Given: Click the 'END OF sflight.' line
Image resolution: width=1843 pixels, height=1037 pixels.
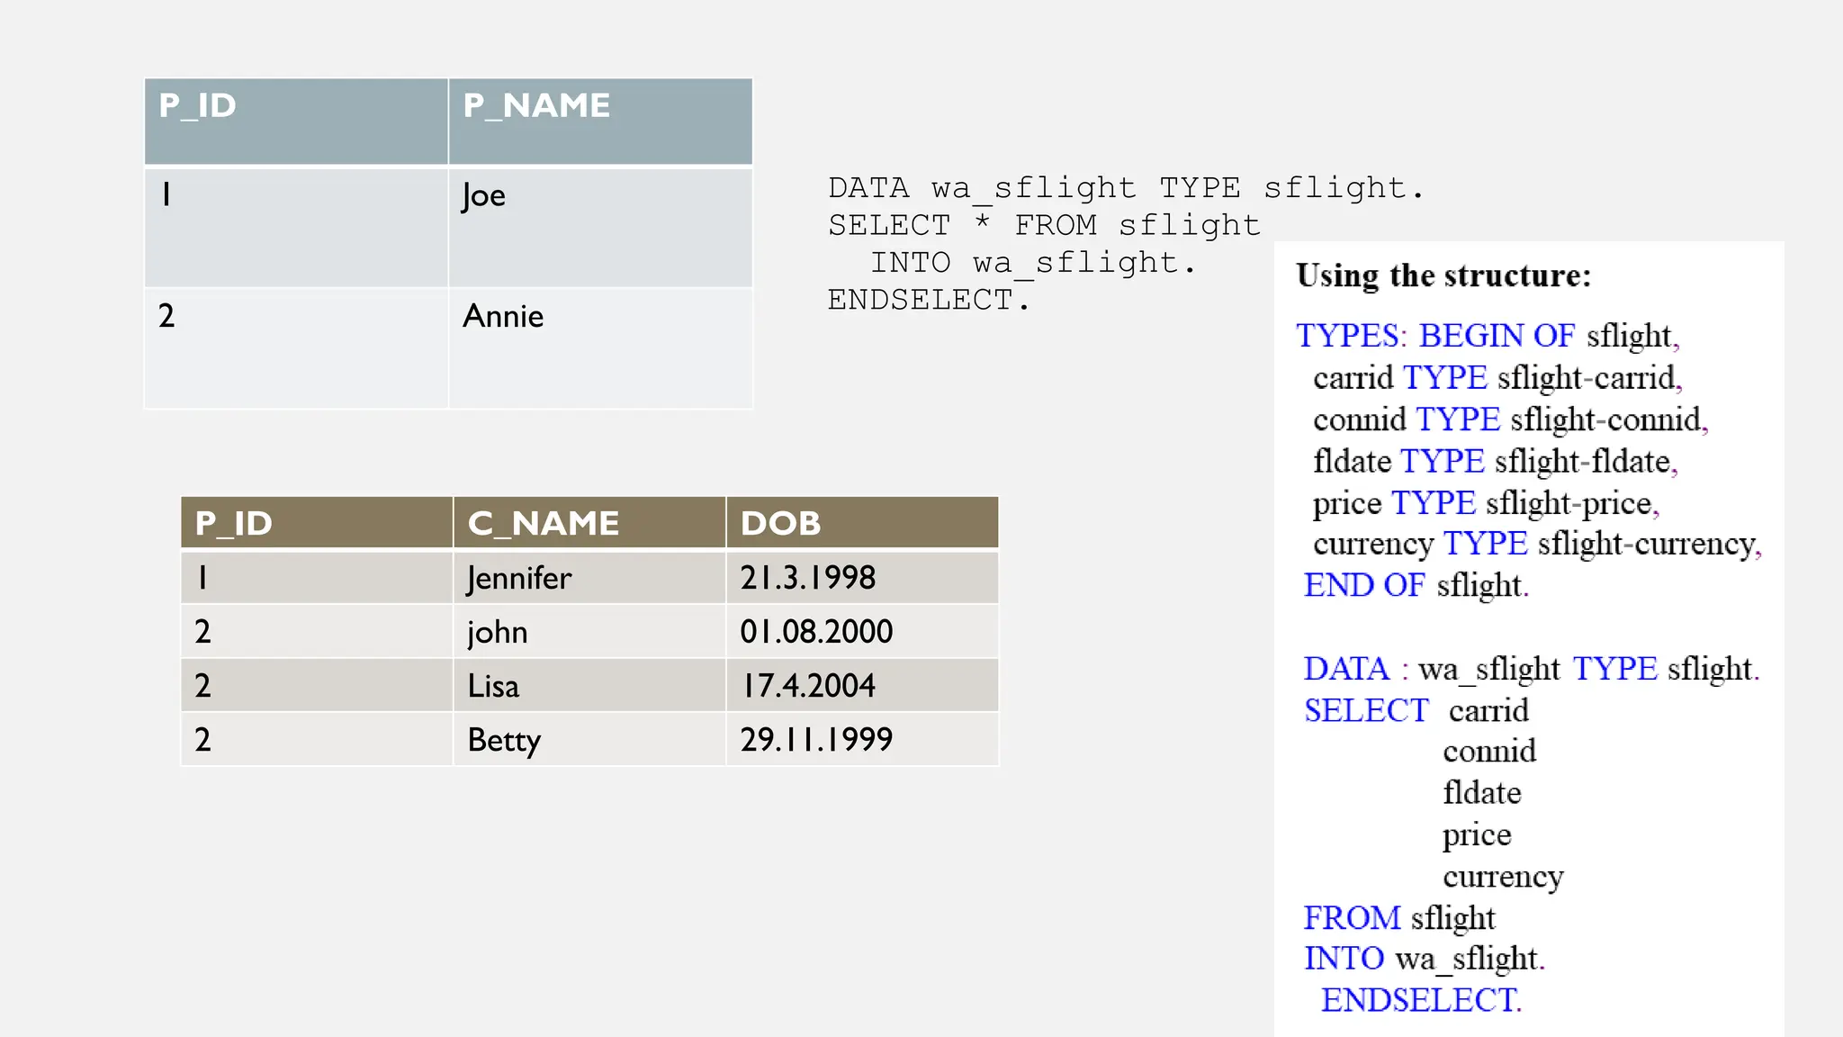Looking at the screenshot, I should point(1416,585).
